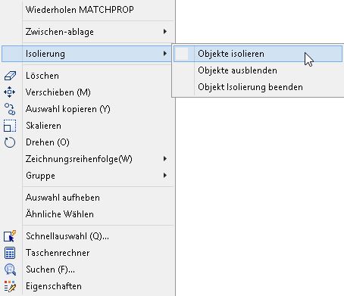This screenshot has width=344, height=296.
Task: Click the quick select icon beside Schnellauswahl
Action: click(x=10, y=236)
